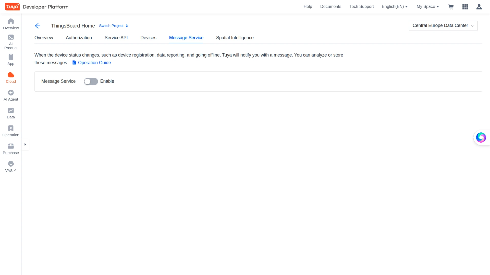The image size is (490, 275).
Task: Switch to the Authorization tab
Action: tap(79, 38)
